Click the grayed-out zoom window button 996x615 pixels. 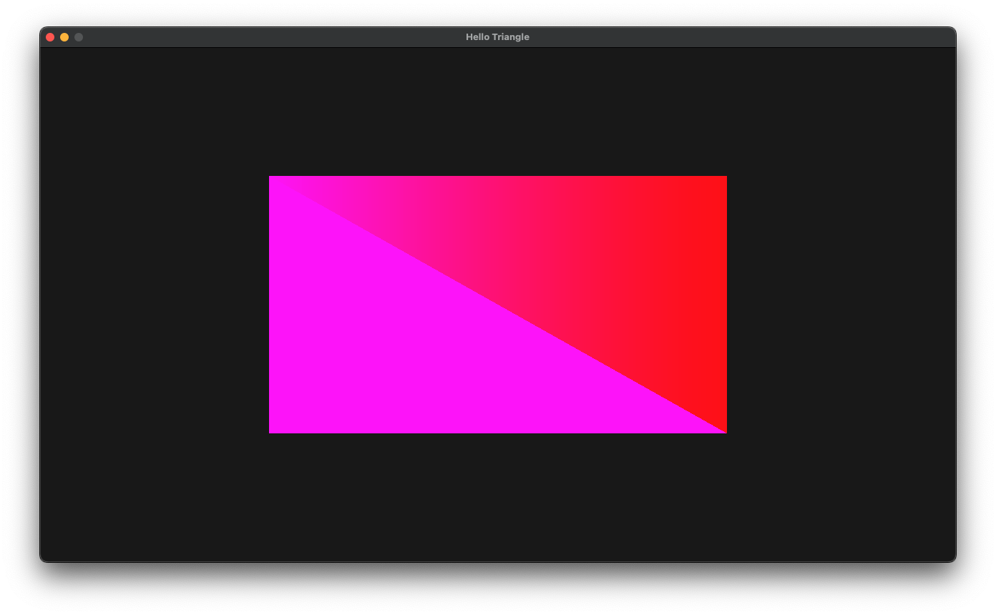pyautogui.click(x=79, y=37)
